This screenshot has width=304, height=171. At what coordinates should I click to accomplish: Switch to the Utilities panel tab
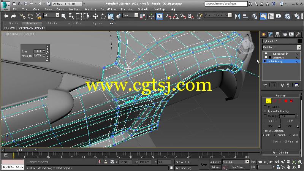[298, 34]
